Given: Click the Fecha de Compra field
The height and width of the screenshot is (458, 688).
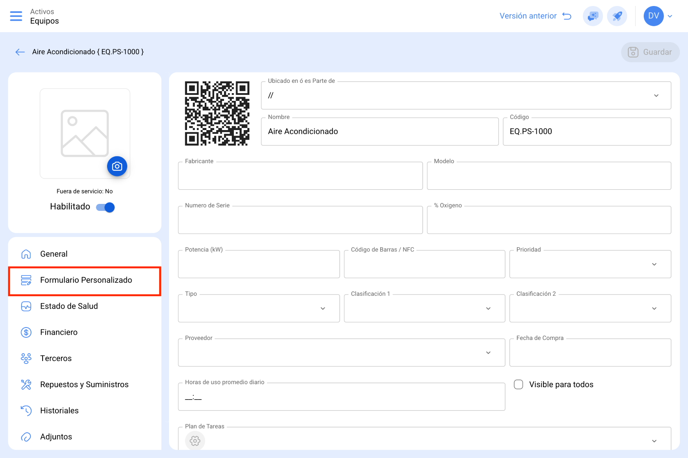Looking at the screenshot, I should pyautogui.click(x=590, y=352).
